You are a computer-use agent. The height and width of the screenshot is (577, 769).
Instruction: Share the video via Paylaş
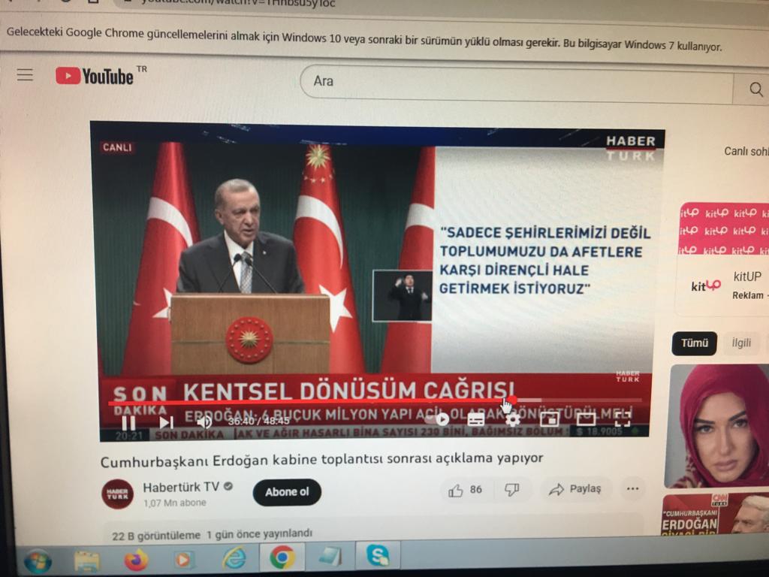[575, 488]
